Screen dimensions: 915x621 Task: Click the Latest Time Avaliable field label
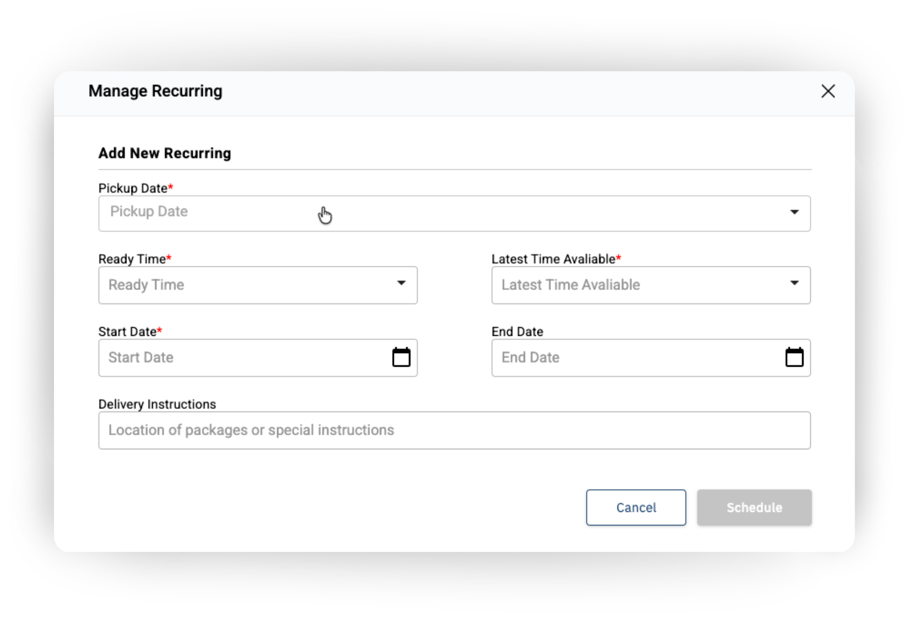[x=553, y=259]
